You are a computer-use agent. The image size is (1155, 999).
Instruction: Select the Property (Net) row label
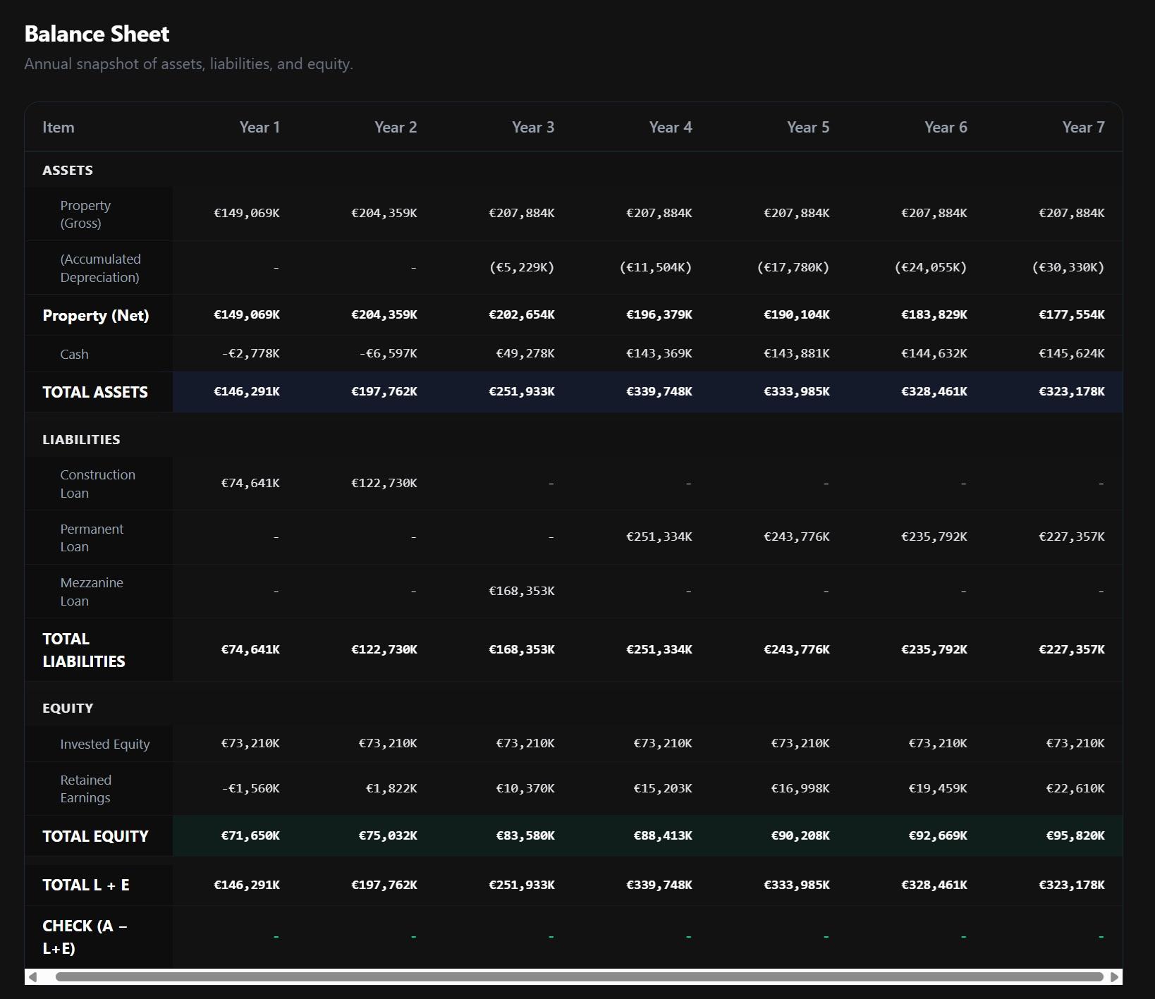[x=96, y=315]
